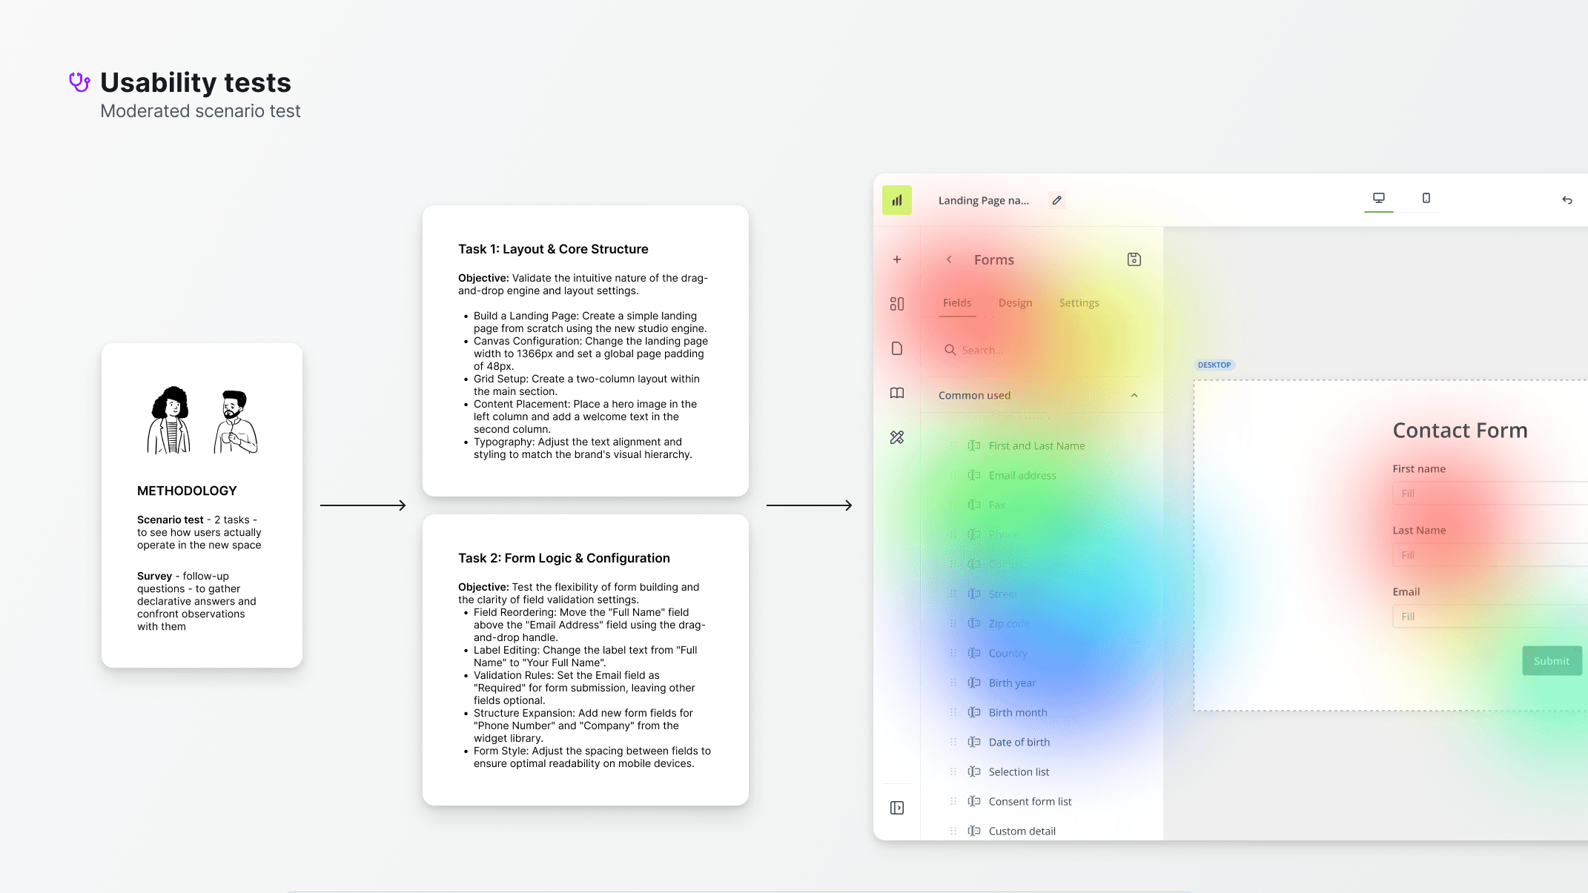This screenshot has height=893, width=1588.
Task: Switch to the Design tab
Action: 1015,303
